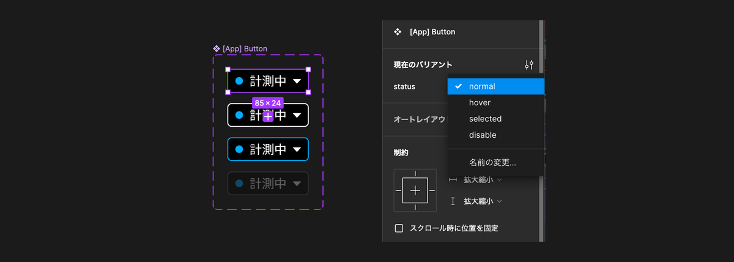The image size is (734, 262).
Task: Choose hover from status dropdown
Action: 495,102
